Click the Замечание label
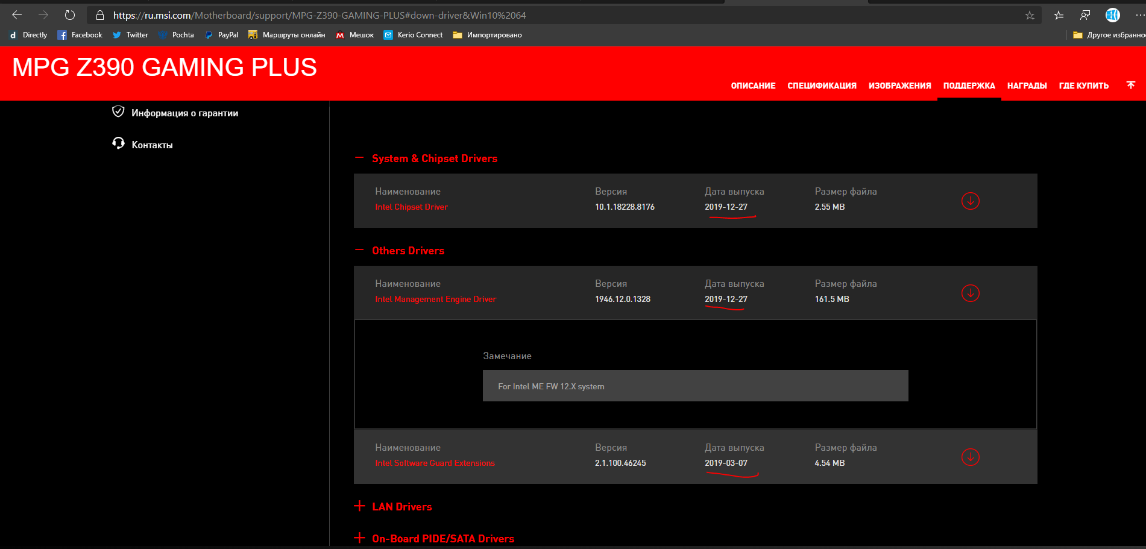The height and width of the screenshot is (549, 1146). click(x=507, y=356)
